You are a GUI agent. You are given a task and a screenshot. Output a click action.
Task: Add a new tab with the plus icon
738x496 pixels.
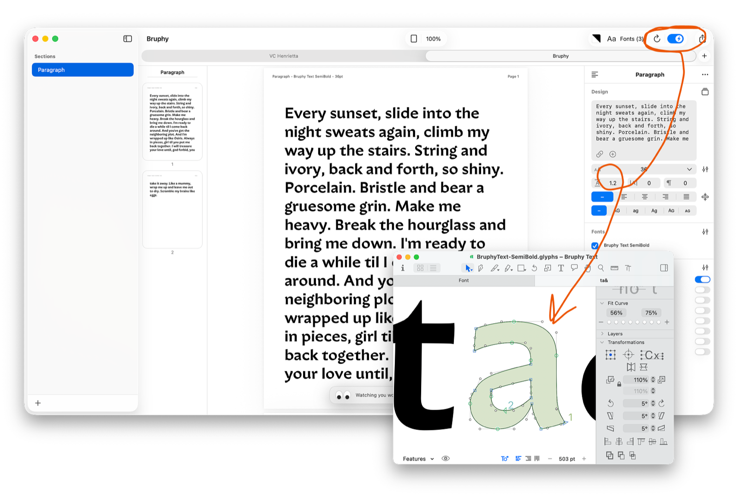tap(704, 56)
